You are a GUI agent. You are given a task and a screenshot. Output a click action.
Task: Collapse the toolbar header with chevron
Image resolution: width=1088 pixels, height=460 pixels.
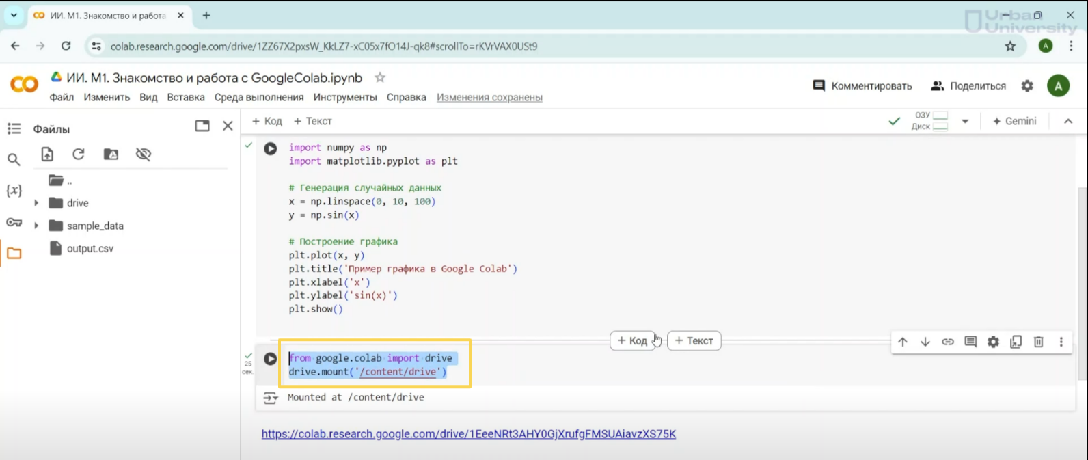click(1068, 121)
